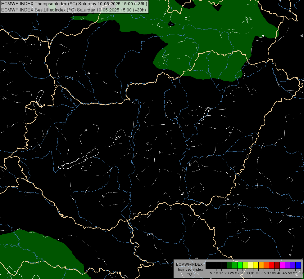Click the ThompsonIndex title line at top
Viewport: 304px width, 279px height.
[74, 3]
